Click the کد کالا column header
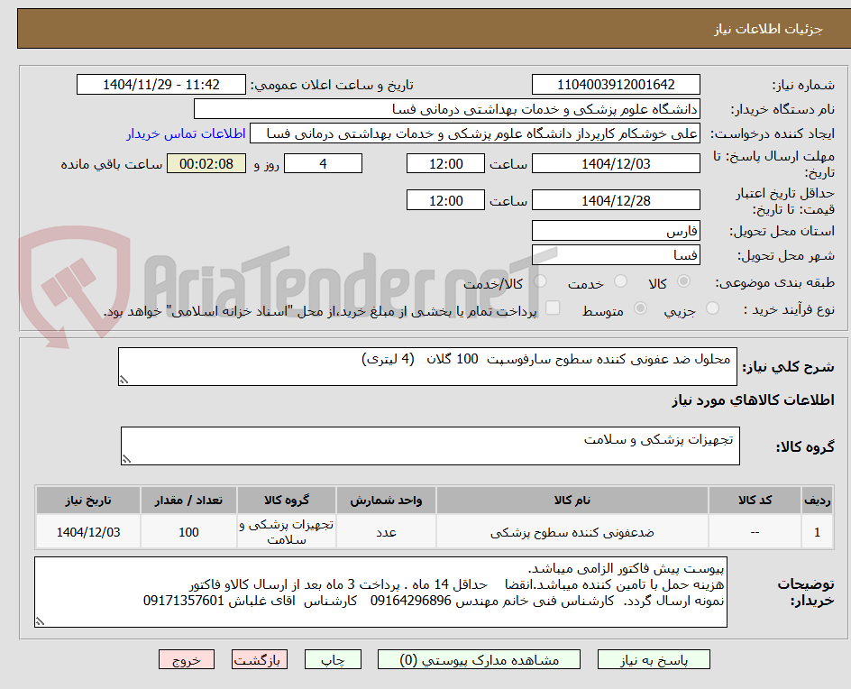This screenshot has width=851, height=689. [755, 500]
